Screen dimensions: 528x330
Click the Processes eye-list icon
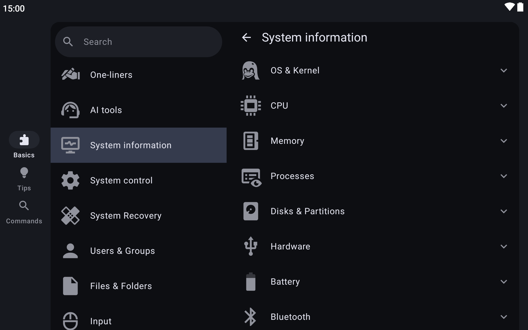click(x=251, y=178)
